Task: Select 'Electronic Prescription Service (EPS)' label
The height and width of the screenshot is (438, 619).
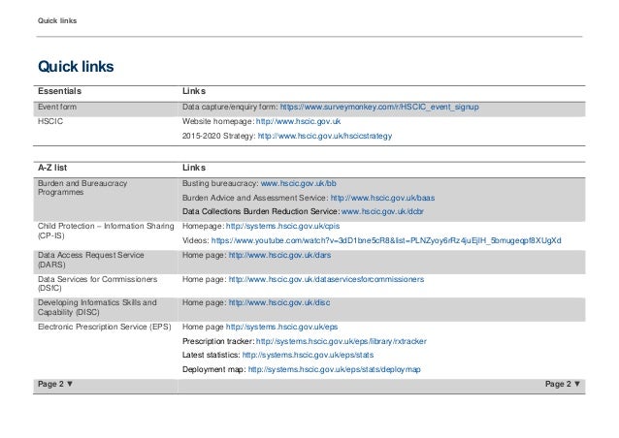Action: click(x=105, y=328)
